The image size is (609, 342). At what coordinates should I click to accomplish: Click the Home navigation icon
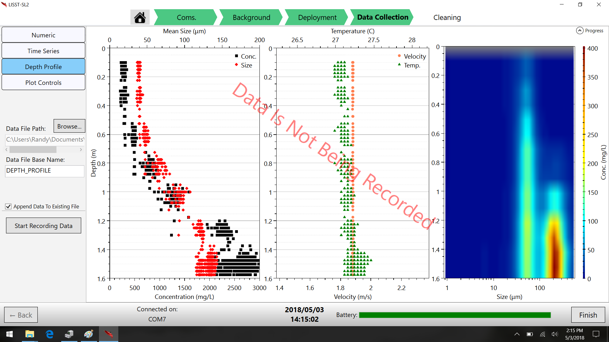click(140, 17)
